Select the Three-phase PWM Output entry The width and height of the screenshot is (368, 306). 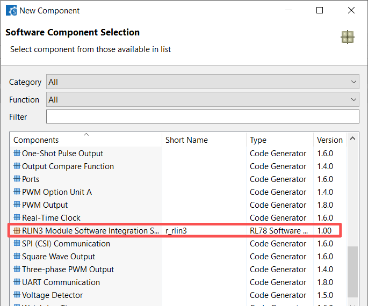coord(68,269)
